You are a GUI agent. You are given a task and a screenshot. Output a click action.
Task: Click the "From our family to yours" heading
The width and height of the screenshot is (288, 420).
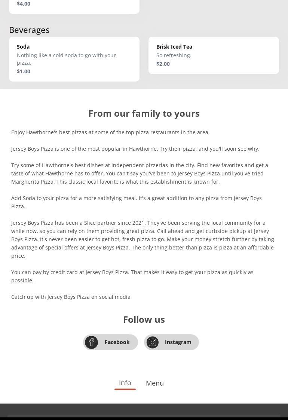point(144,113)
